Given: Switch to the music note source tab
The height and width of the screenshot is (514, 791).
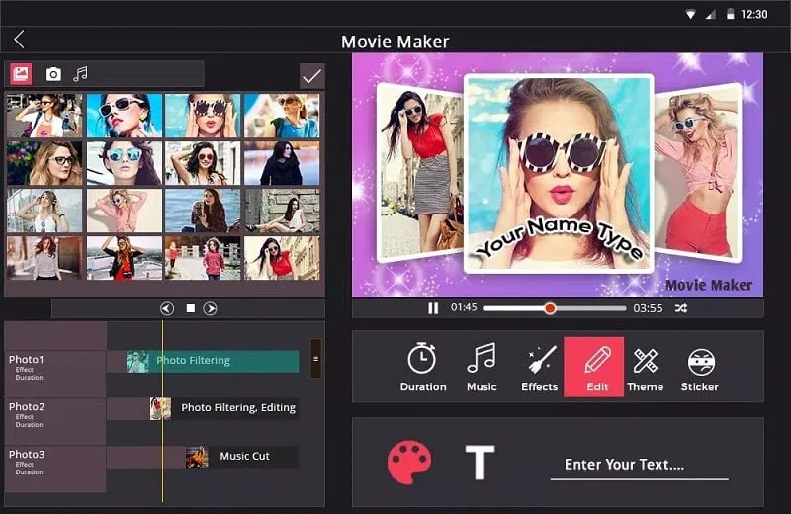Looking at the screenshot, I should coord(80,74).
